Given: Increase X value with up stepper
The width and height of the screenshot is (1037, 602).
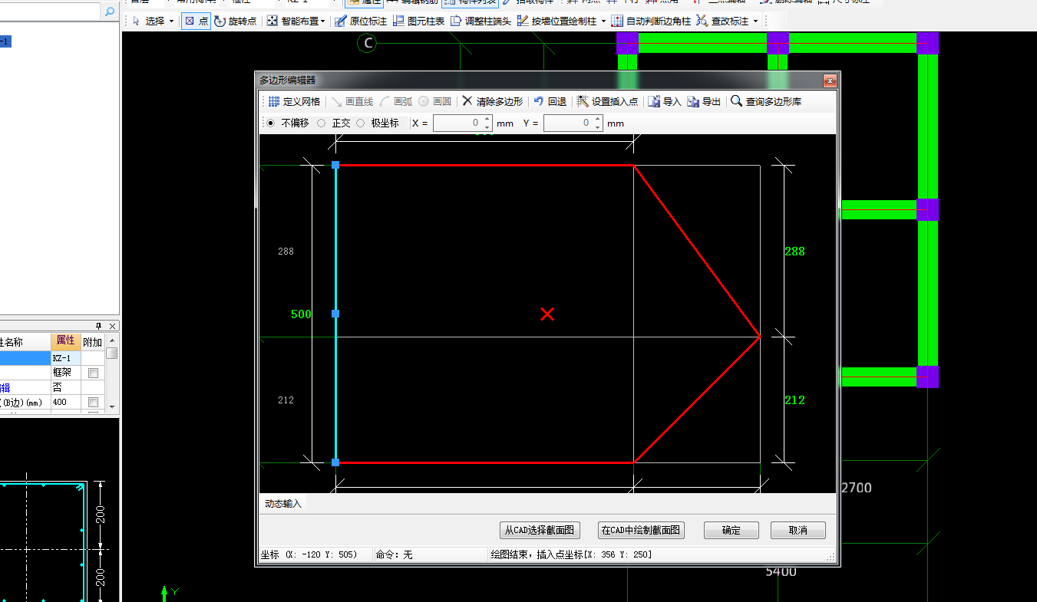Looking at the screenshot, I should click(487, 119).
